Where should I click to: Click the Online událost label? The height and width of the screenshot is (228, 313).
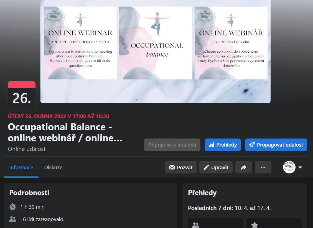[27, 149]
